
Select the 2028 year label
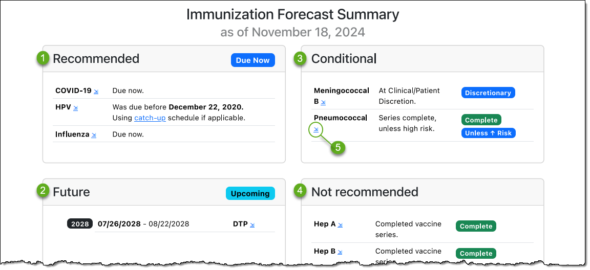[x=80, y=224]
